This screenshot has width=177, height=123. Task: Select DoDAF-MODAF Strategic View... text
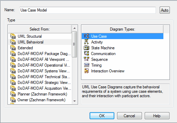click(x=44, y=83)
